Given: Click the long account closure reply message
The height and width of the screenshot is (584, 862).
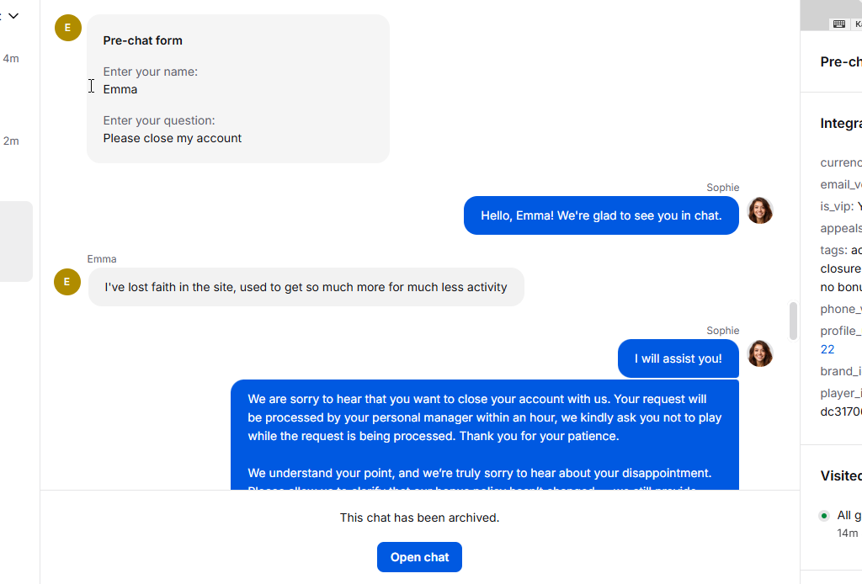Looking at the screenshot, I should [485, 434].
